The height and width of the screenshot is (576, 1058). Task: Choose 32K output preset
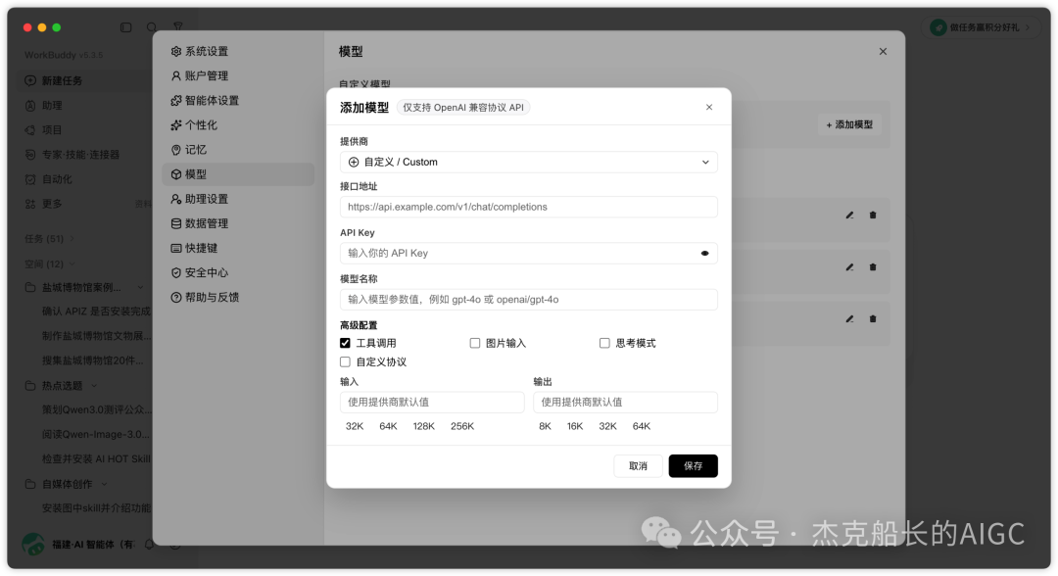[608, 426]
